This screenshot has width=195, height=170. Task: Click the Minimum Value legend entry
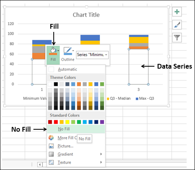click(x=35, y=99)
